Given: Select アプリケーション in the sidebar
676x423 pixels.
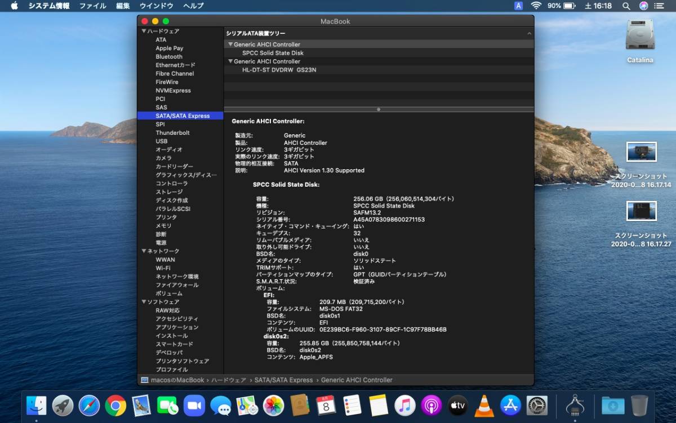Looking at the screenshot, I should tap(177, 327).
